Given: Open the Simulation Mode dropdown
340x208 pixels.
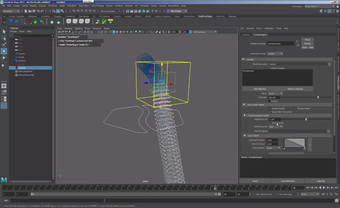Looking at the screenshot, I should pyautogui.click(x=275, y=54).
